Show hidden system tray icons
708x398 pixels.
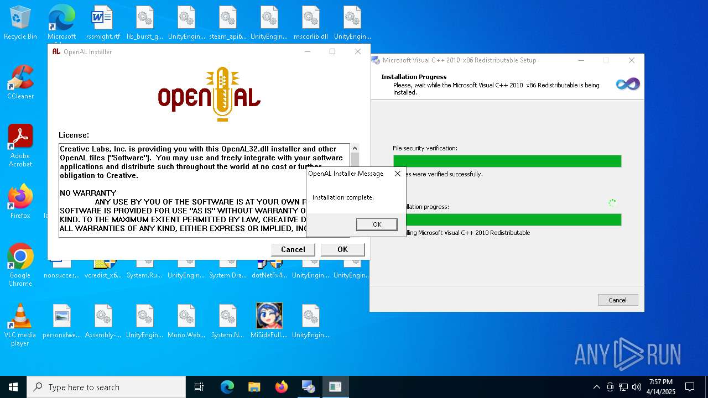[x=596, y=387]
